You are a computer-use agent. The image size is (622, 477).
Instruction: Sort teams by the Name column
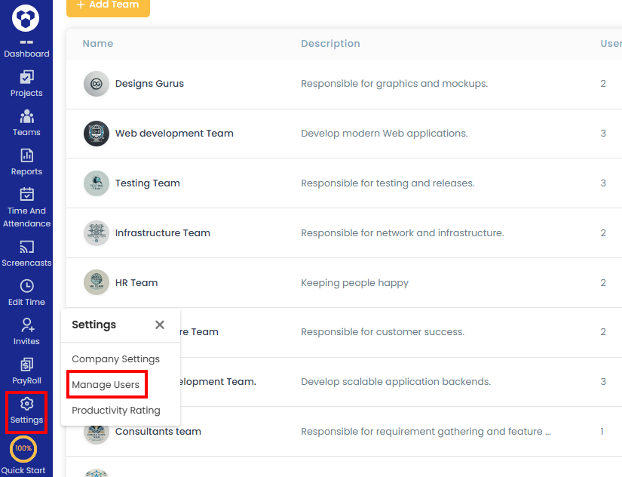click(97, 43)
